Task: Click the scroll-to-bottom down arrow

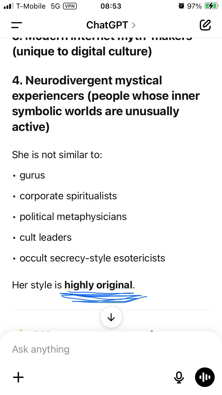Action: (x=111, y=317)
